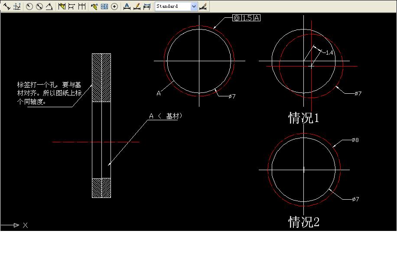
Task: Click the X axis label of the UCS icon
Action: tap(25, 225)
